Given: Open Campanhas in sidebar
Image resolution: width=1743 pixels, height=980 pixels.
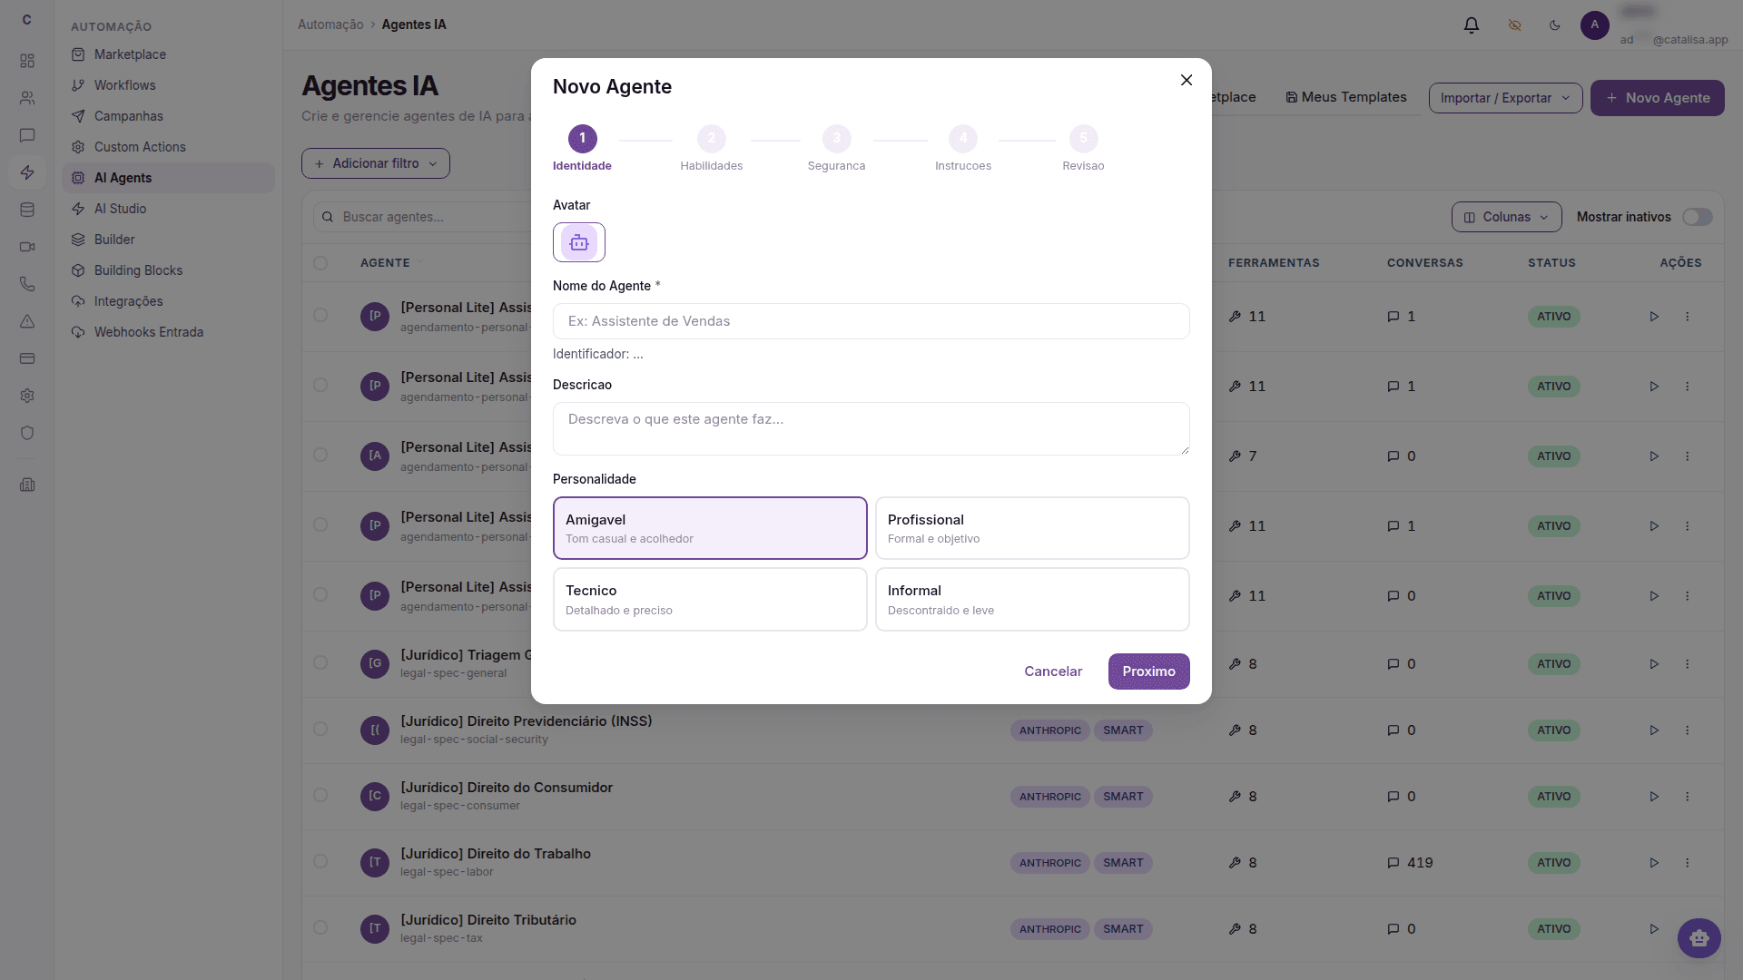Looking at the screenshot, I should 168,116.
